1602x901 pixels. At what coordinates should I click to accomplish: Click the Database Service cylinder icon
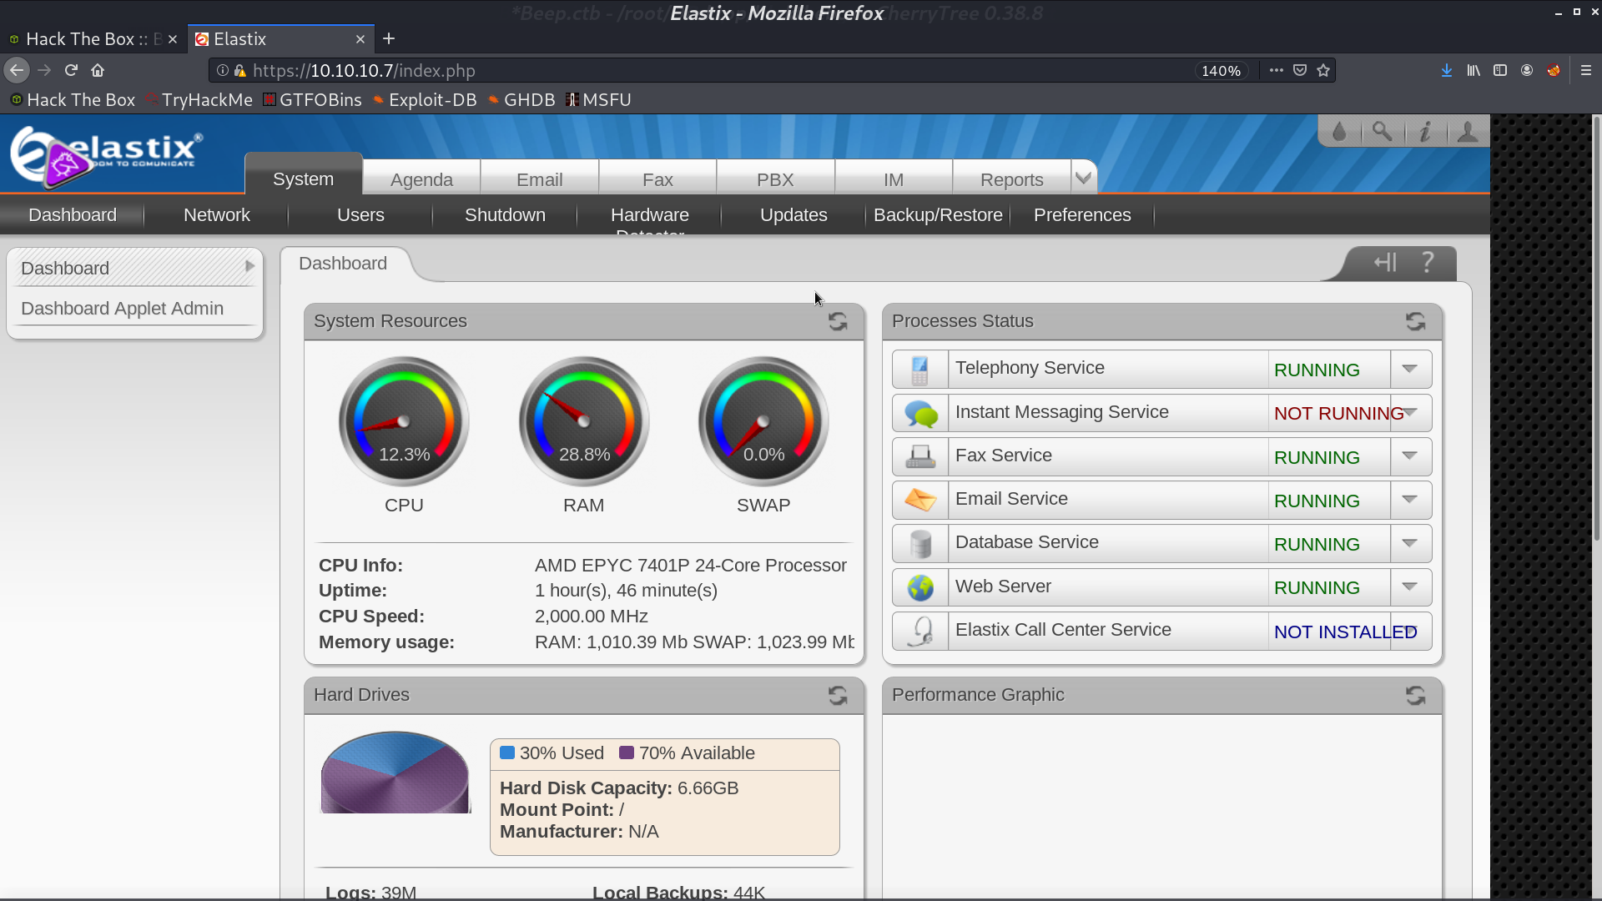coord(920,544)
